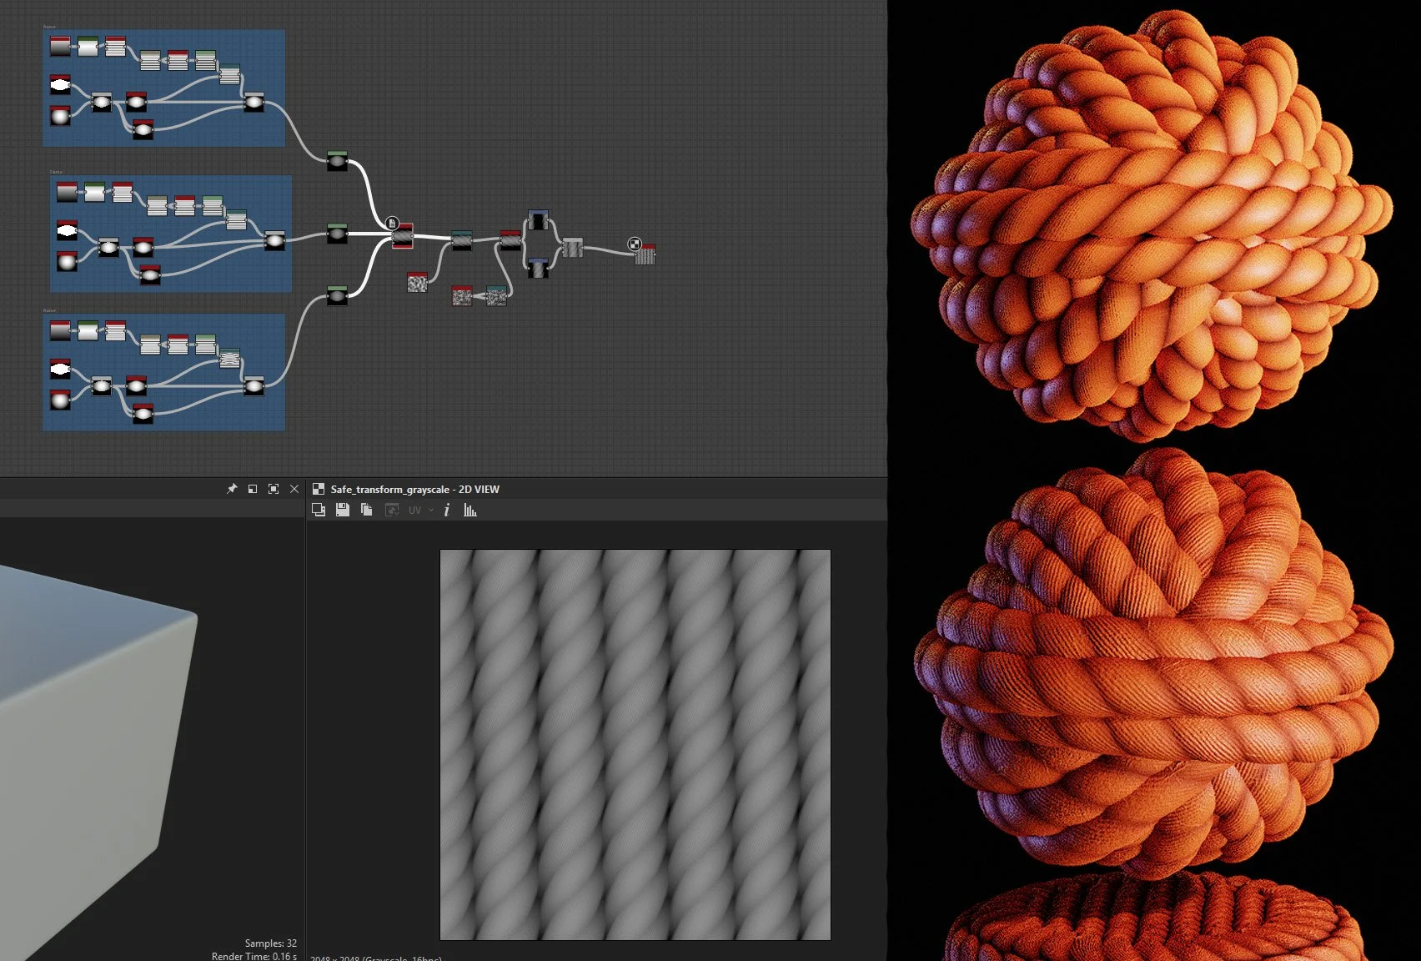Select the red-header node feeding the two blue nodes

(510, 240)
